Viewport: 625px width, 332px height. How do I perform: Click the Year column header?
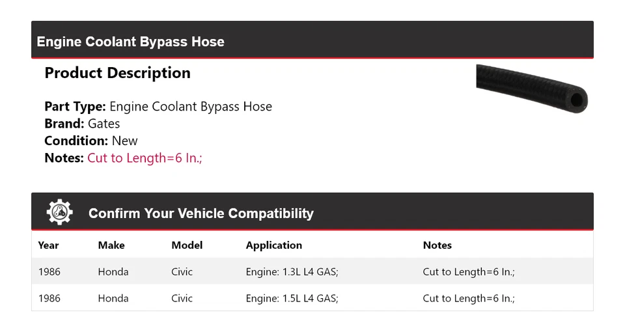(x=48, y=245)
